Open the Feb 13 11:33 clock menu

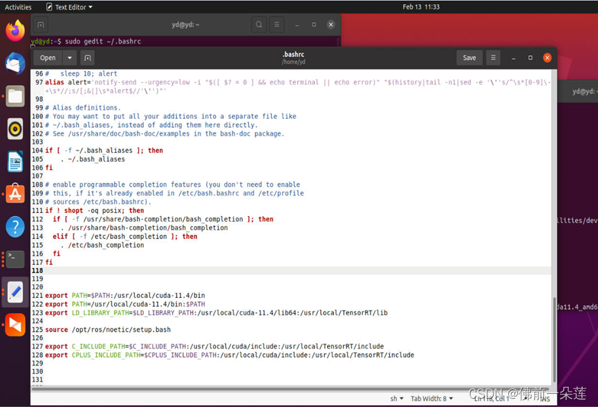point(421,7)
